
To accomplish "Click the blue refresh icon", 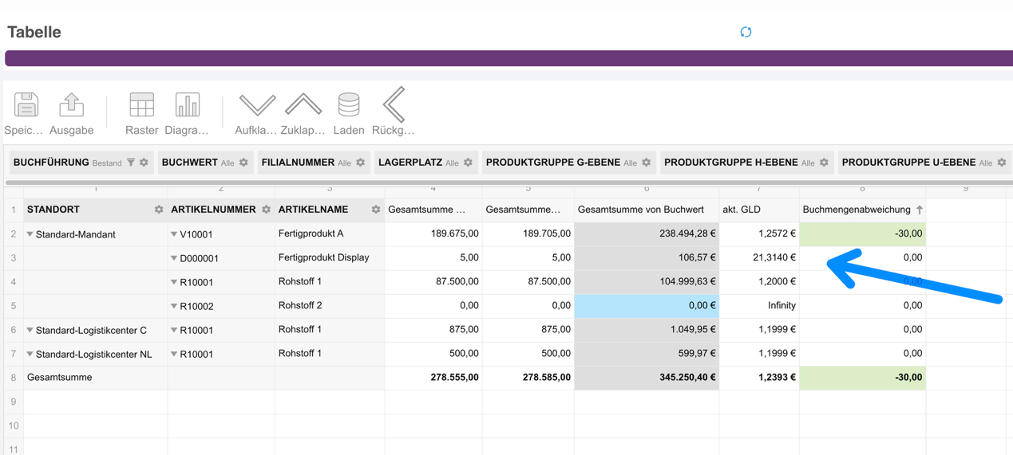I will click(x=746, y=32).
